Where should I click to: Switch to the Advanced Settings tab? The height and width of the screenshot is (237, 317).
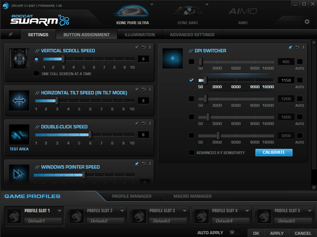click(x=192, y=35)
